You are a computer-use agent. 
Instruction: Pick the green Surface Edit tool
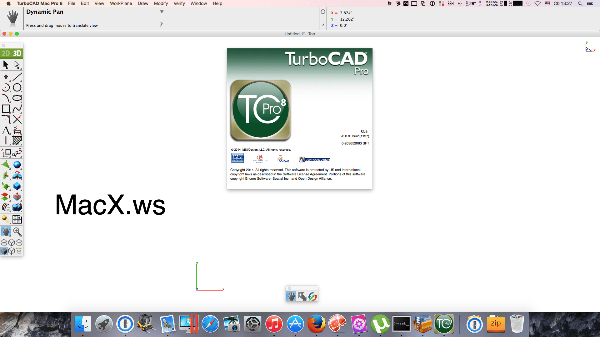coord(6,186)
